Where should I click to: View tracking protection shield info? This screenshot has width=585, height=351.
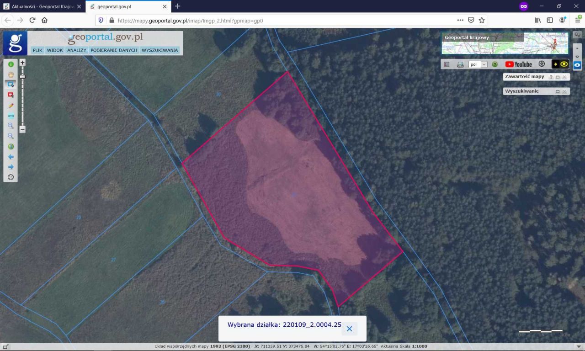(101, 21)
